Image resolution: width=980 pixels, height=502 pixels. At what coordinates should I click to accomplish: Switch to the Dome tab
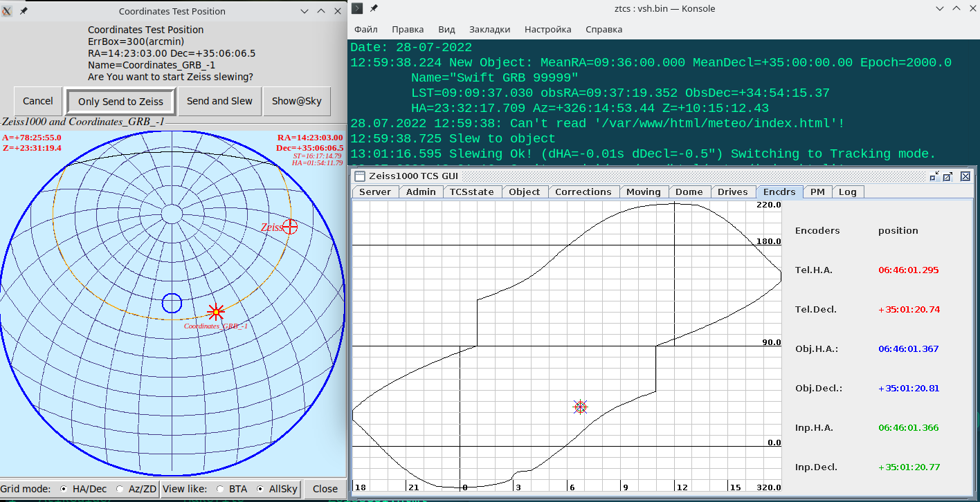pos(689,192)
